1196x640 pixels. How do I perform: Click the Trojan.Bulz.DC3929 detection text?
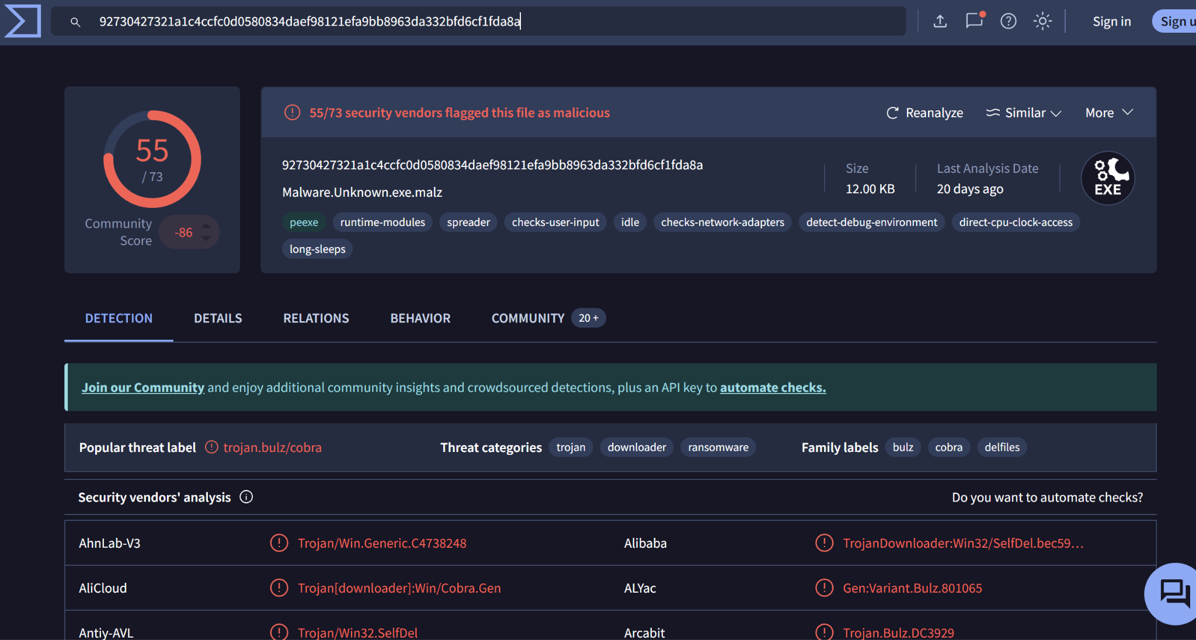(898, 633)
